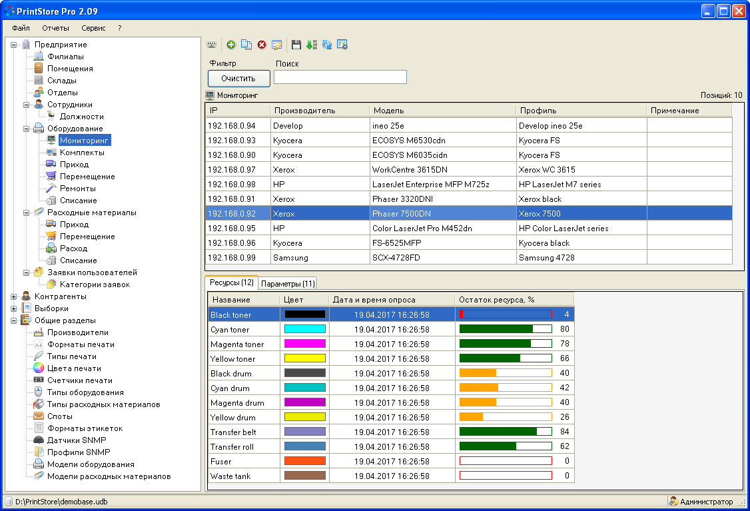Sort by the Остаток ресурса, % column header
This screenshot has width=750, height=511.
pyautogui.click(x=515, y=300)
